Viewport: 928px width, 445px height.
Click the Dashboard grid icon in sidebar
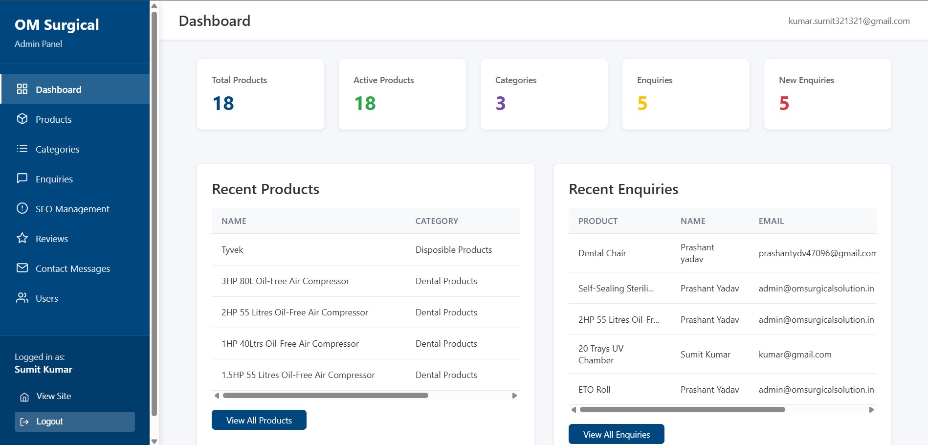click(x=22, y=89)
